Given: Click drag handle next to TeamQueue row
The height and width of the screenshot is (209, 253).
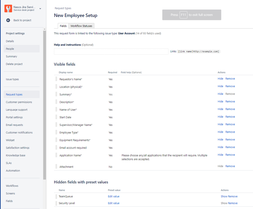Looking at the screenshot, I should [x=56, y=196].
